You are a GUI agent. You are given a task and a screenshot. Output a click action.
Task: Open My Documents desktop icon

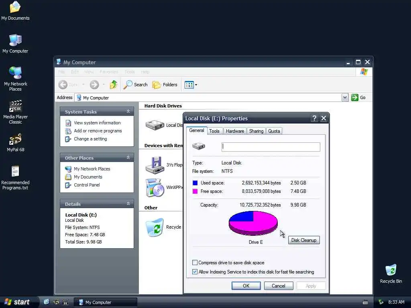15,10
